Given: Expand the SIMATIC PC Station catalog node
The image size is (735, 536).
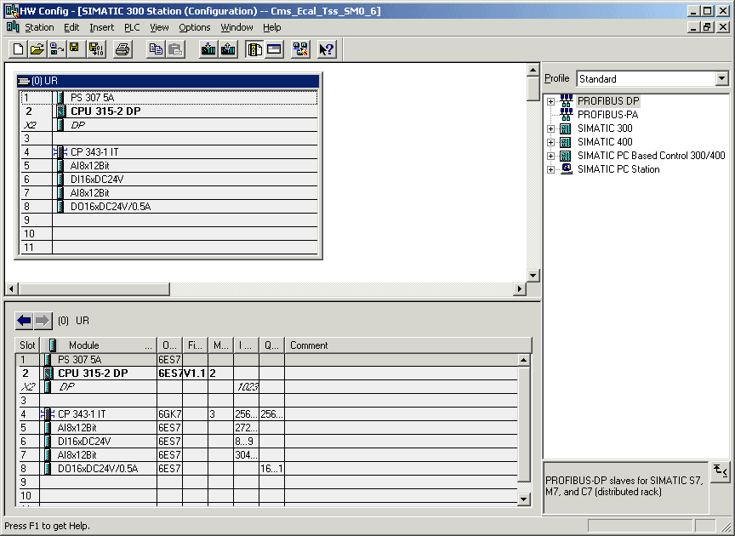Looking at the screenshot, I should pos(550,169).
